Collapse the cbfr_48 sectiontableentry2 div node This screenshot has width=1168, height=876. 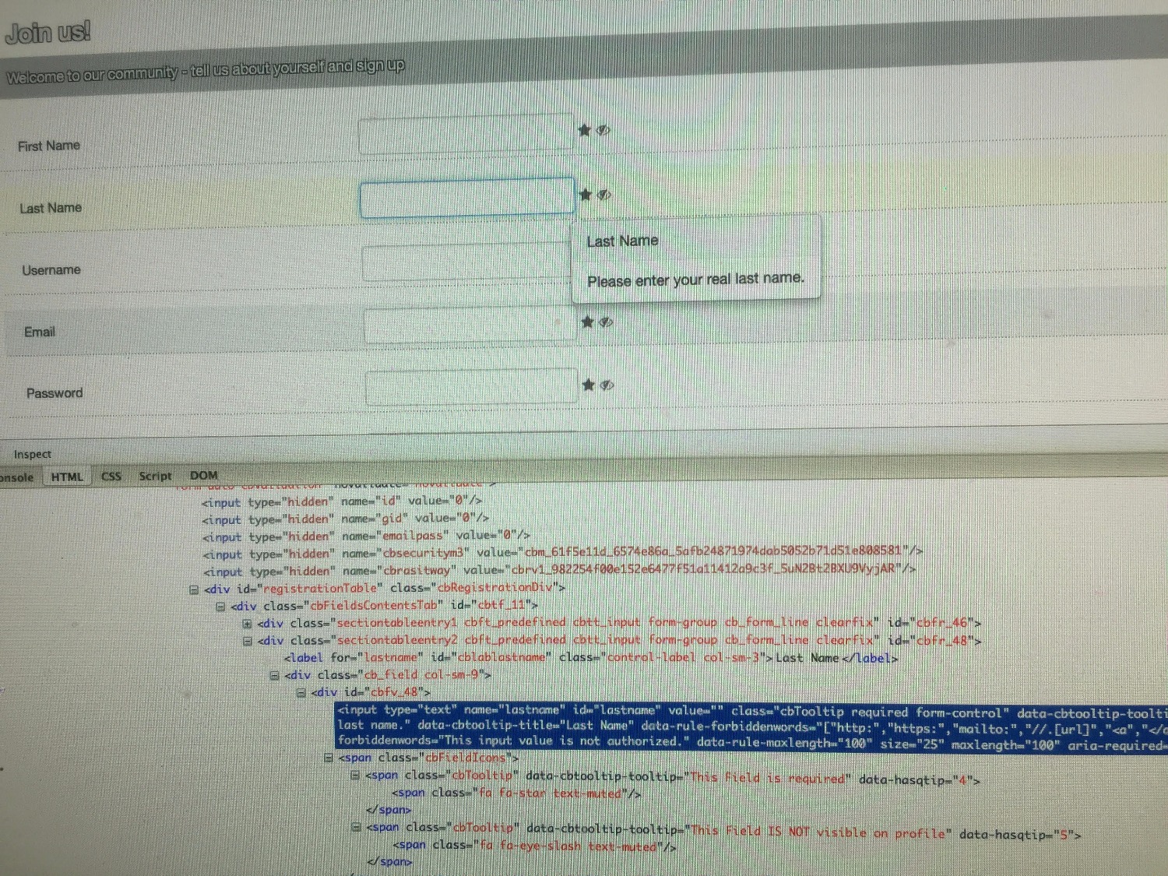[x=247, y=642]
